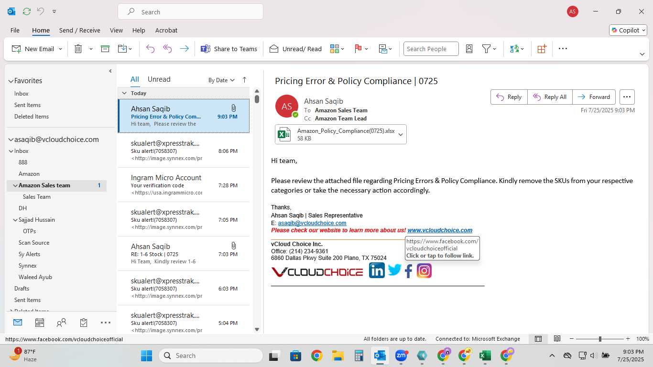Open the Twitter bird icon in signature
Screen dimensions: 653x367
(x=394, y=270)
